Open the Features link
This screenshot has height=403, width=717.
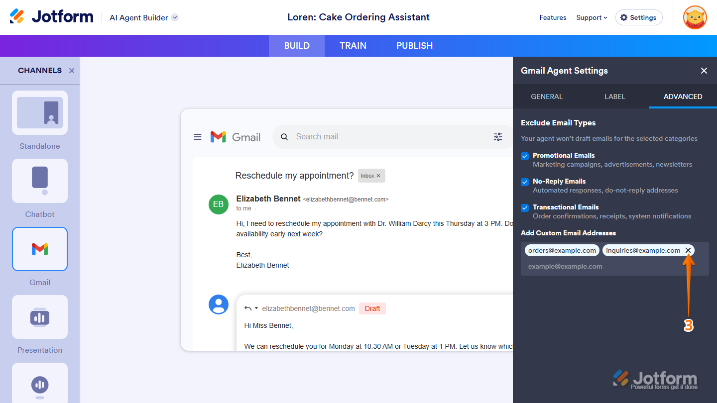coord(553,17)
